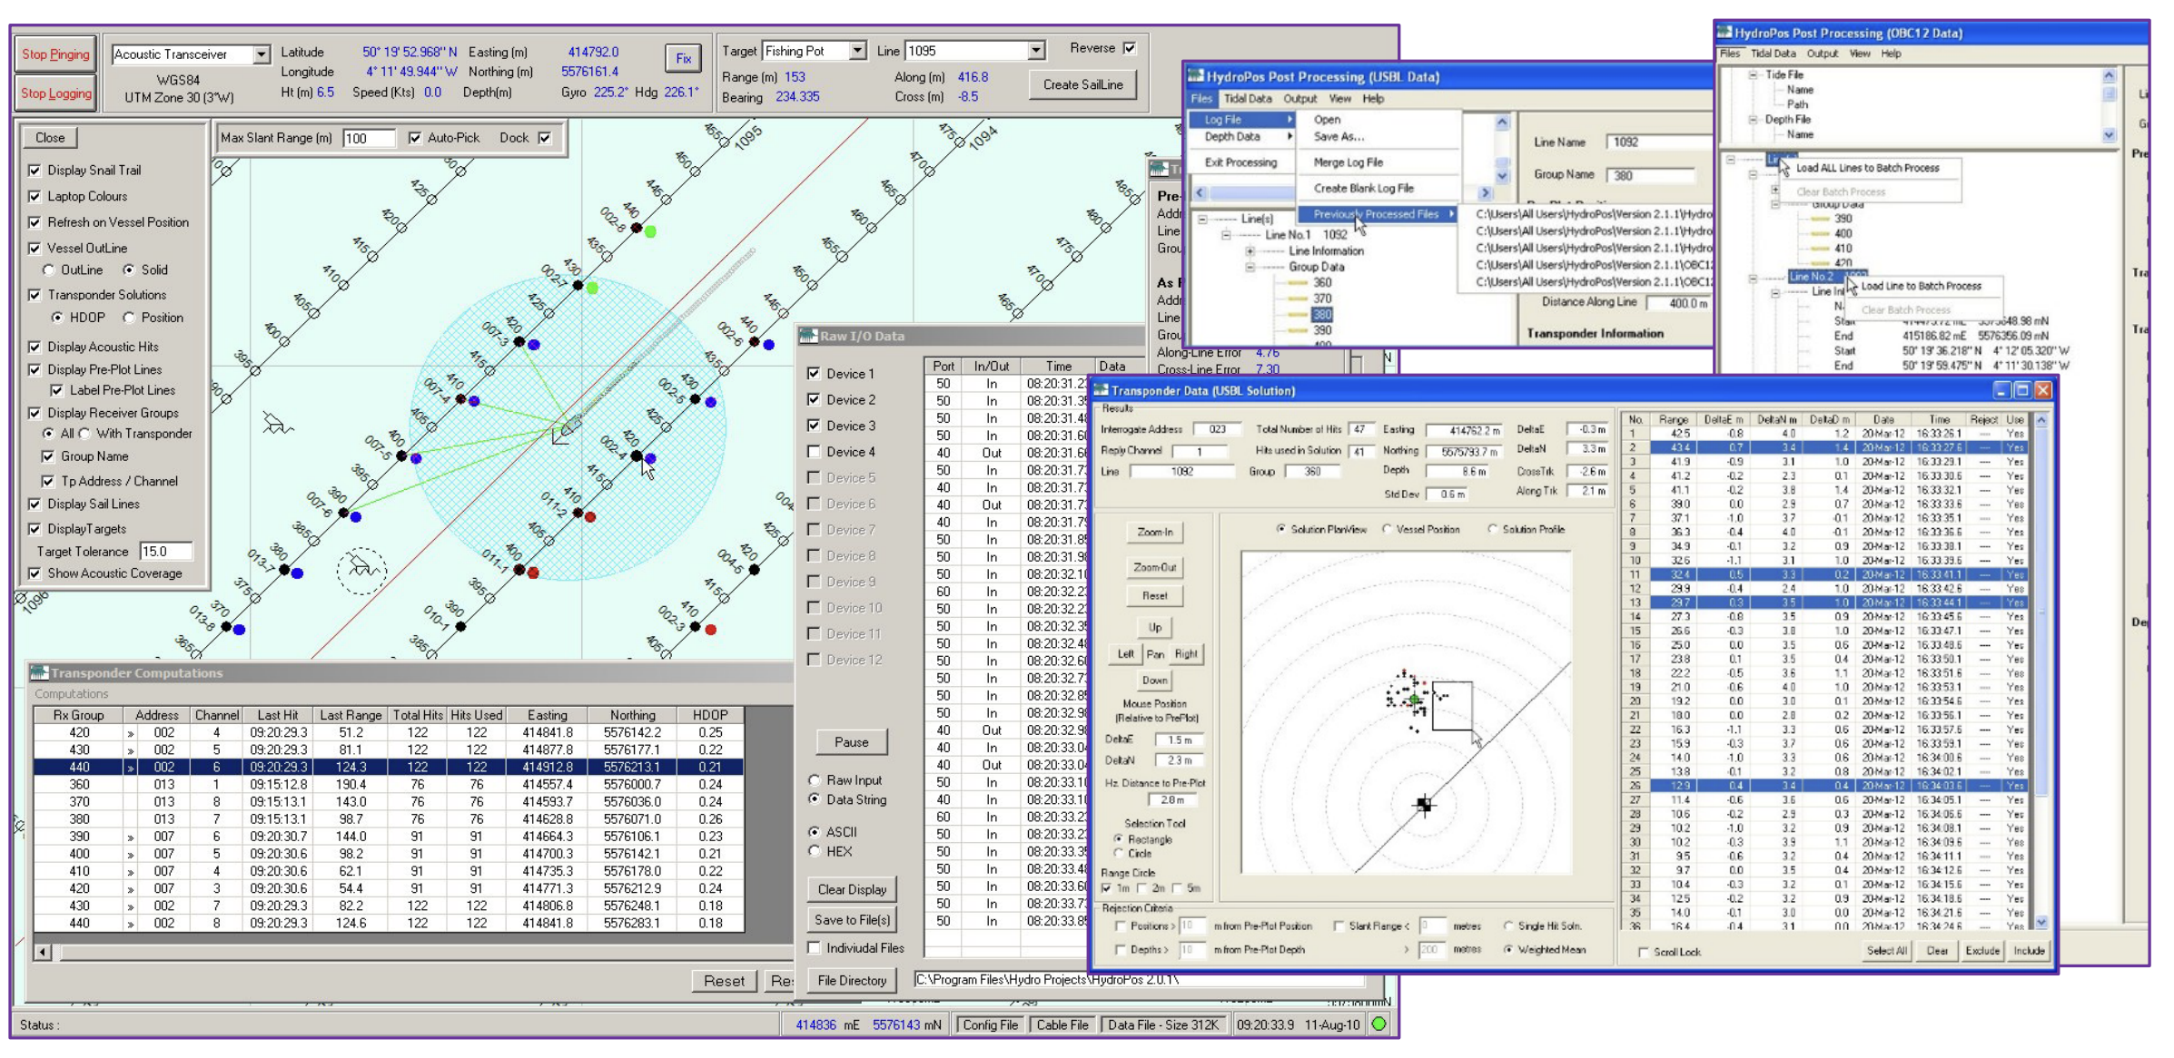Click the green status indicator light

click(1379, 1024)
